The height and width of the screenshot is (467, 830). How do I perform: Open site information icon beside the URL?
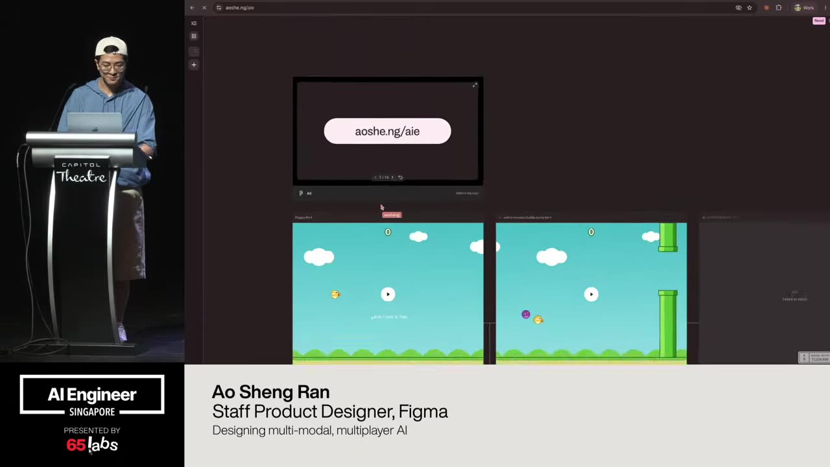click(x=219, y=8)
